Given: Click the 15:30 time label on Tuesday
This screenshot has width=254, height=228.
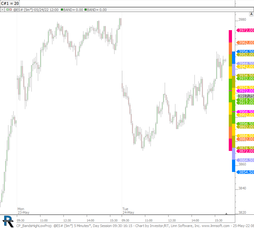Looking at the screenshot, I should pos(218,220).
